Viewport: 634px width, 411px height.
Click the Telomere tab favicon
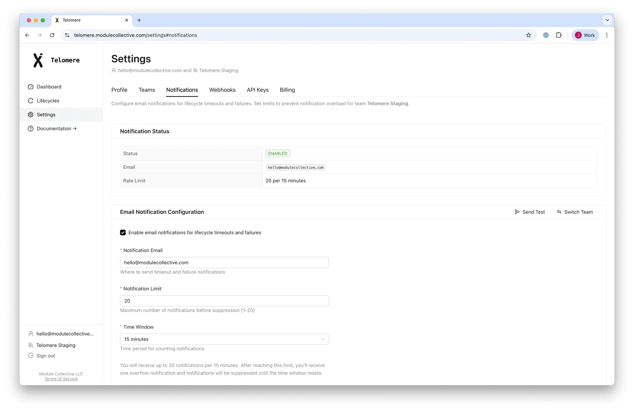57,20
